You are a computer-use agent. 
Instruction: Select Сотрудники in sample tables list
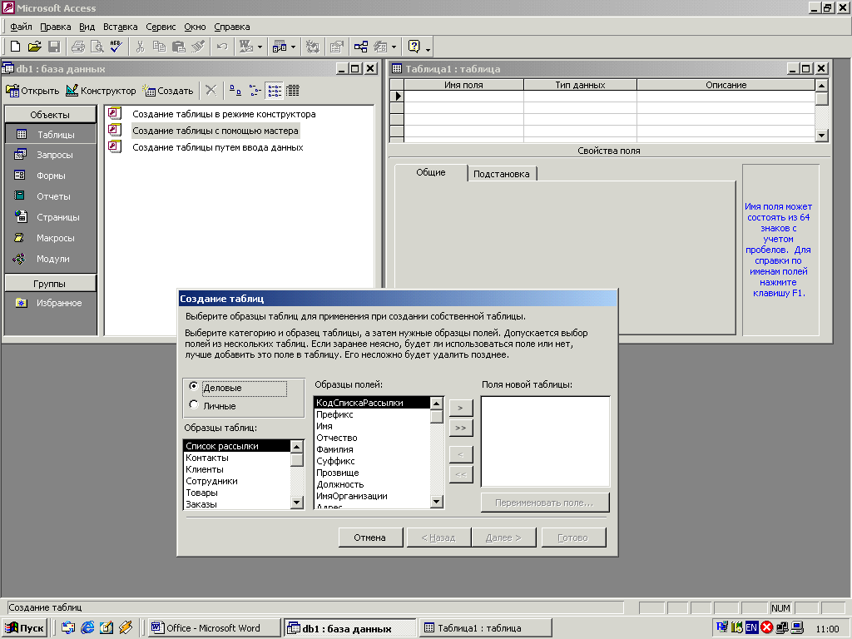(237, 481)
